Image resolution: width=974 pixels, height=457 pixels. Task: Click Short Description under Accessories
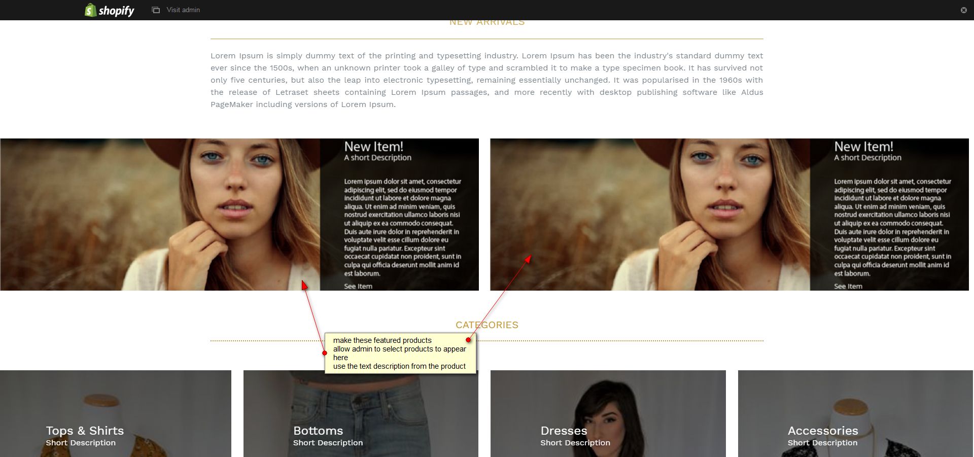(x=823, y=443)
